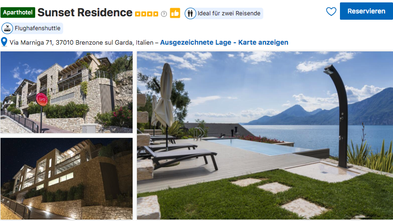Open the large lake view pool photo
Screen dimensions: 393x221
(x=265, y=135)
